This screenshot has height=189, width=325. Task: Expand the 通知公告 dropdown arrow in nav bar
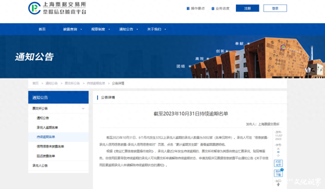pos(137,29)
